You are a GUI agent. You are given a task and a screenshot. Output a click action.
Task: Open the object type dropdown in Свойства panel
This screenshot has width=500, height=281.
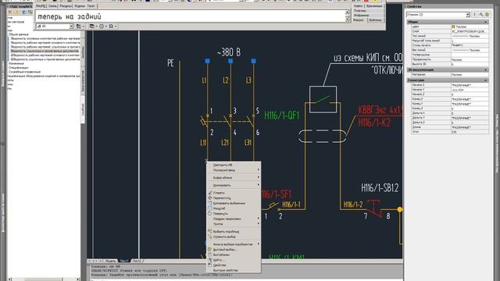(468, 15)
